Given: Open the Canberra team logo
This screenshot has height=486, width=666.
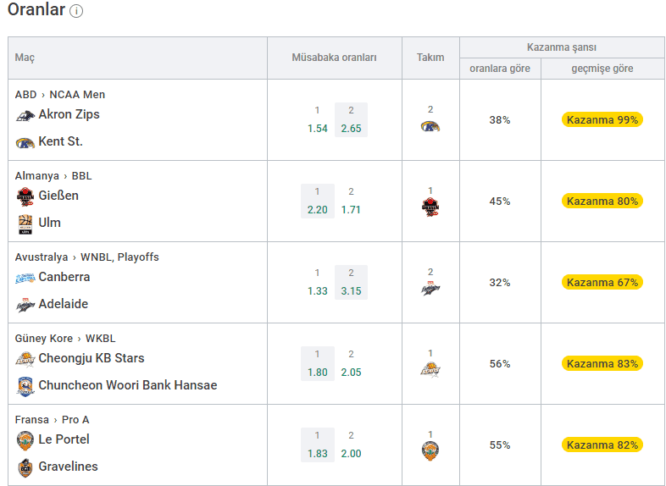Looking at the screenshot, I should pyautogui.click(x=25, y=278).
